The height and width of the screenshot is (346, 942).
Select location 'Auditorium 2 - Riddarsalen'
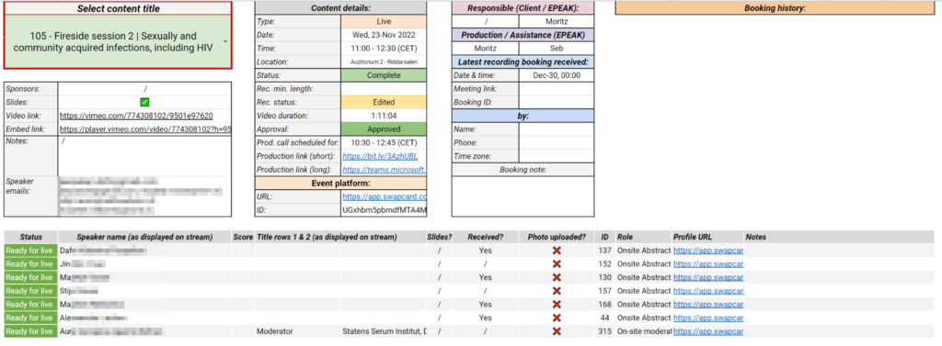click(x=384, y=61)
